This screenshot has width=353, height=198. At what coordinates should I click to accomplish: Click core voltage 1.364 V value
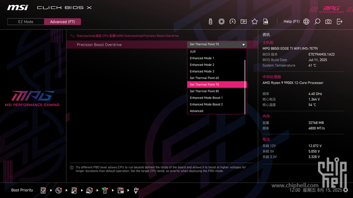(x=314, y=99)
